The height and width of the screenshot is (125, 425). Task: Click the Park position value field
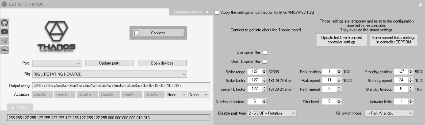click(x=329, y=72)
